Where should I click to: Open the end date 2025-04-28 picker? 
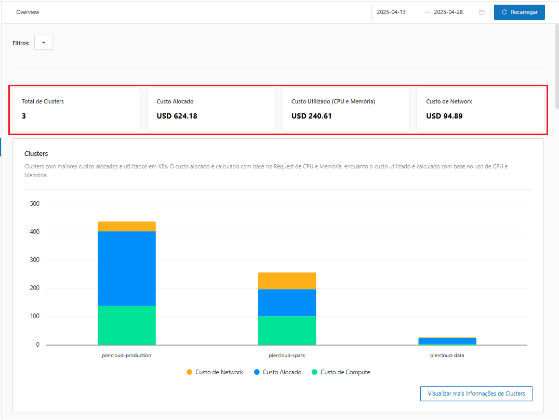coord(448,12)
